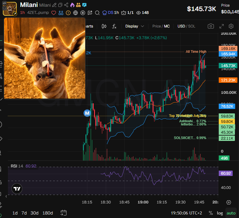
Task: Click the edit pencil icon beside Milani
Action: 54,5
